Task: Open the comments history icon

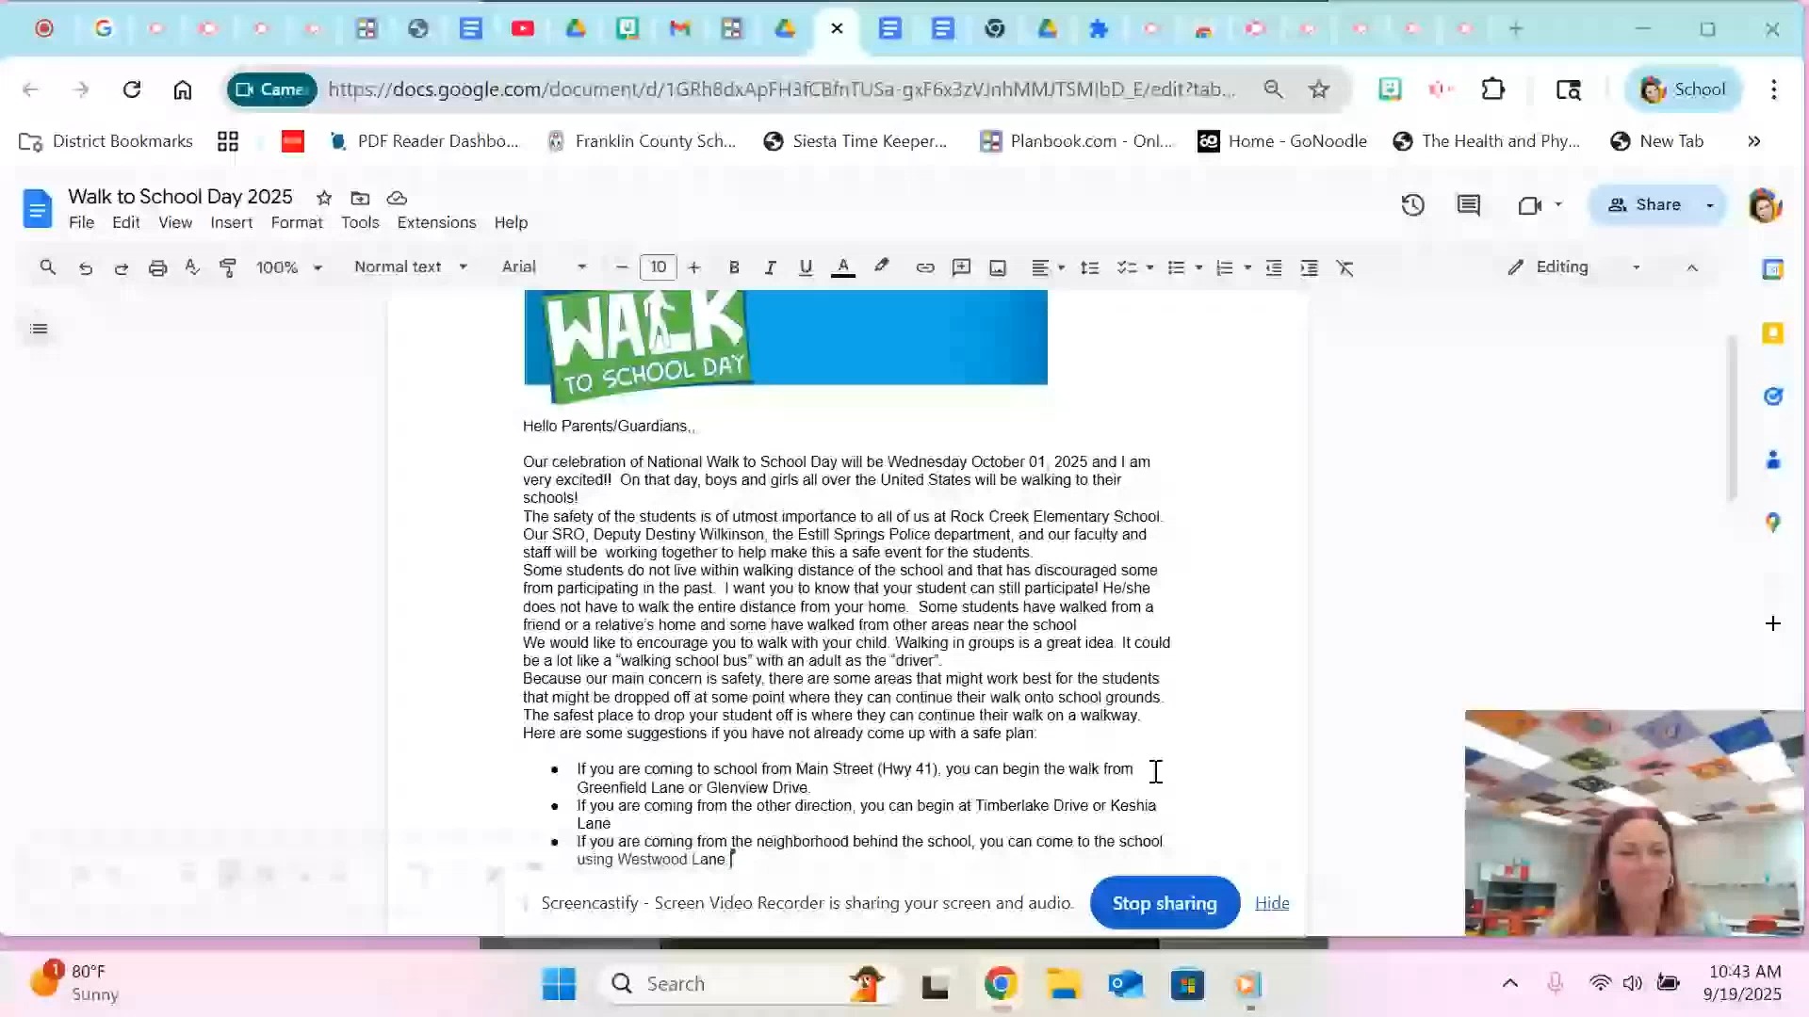Action: pyautogui.click(x=1469, y=205)
